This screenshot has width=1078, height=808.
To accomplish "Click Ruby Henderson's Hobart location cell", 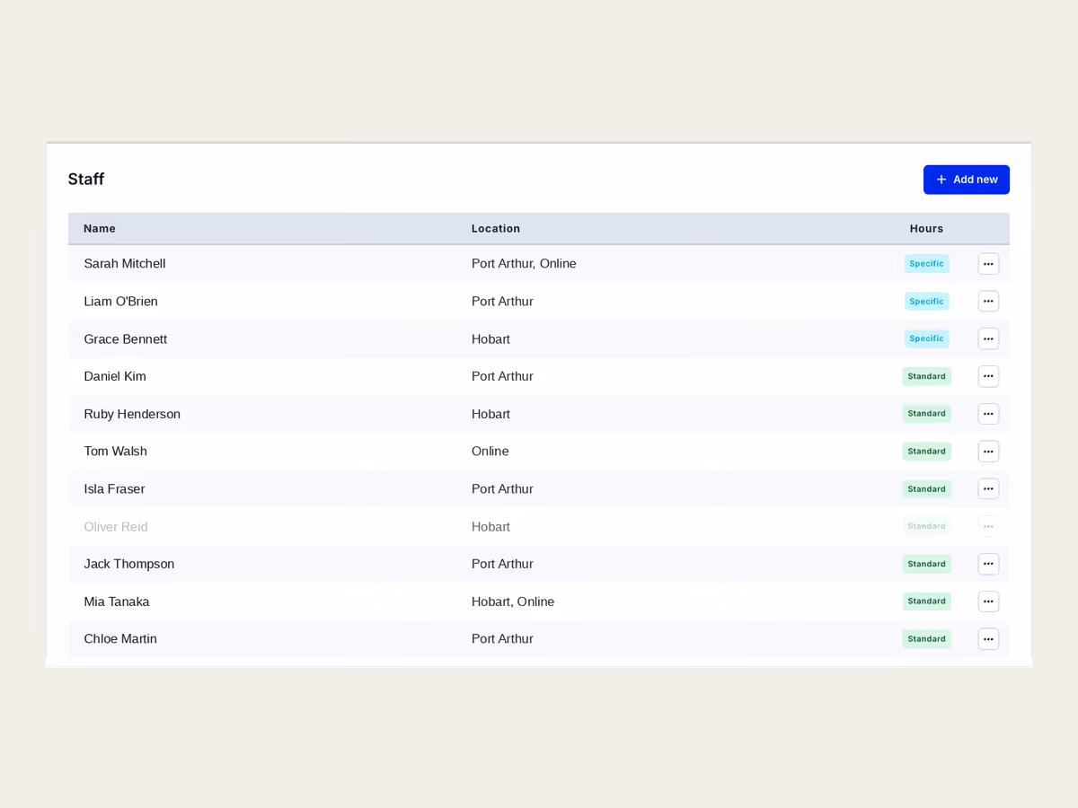I will point(490,414).
